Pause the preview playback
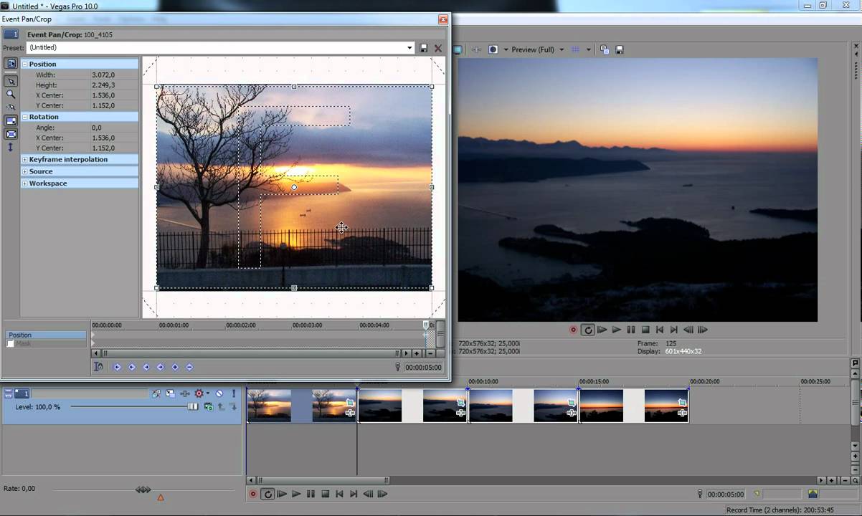The width and height of the screenshot is (862, 516). coord(630,330)
